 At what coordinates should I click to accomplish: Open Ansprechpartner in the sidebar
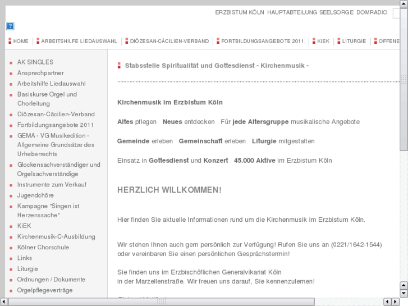(40, 73)
